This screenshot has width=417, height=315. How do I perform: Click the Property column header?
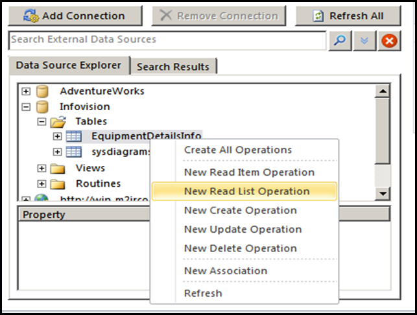pos(84,215)
